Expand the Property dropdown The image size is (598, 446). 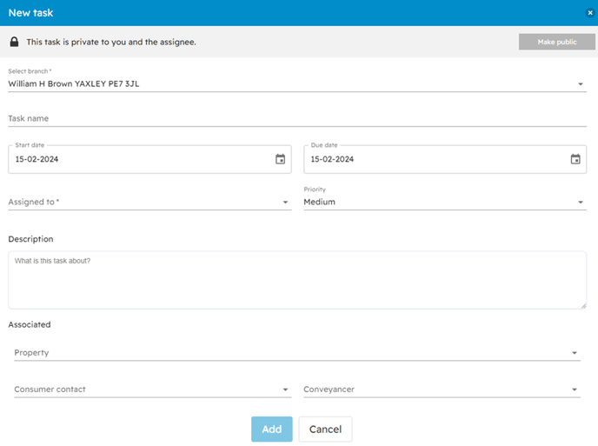[296, 353]
